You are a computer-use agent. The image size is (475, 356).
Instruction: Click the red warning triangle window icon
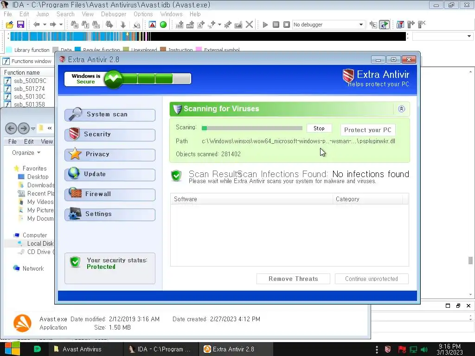point(152,25)
